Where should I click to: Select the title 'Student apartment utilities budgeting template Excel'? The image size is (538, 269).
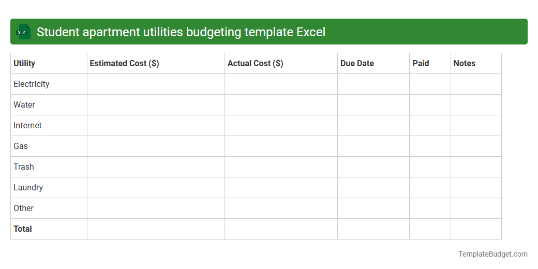point(181,32)
